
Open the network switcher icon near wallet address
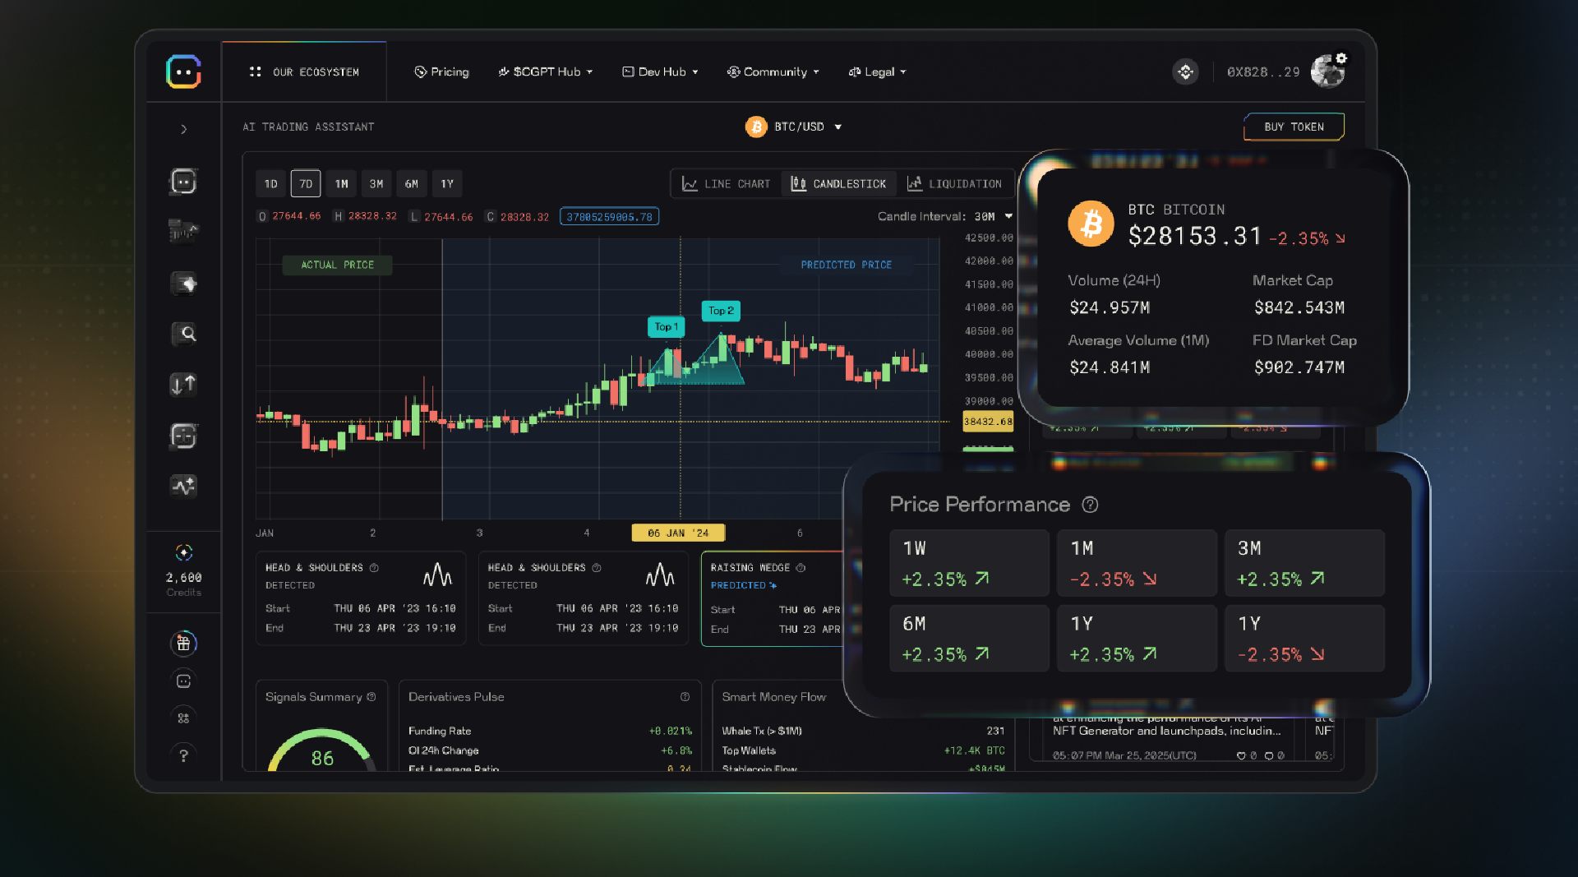[x=1185, y=72]
